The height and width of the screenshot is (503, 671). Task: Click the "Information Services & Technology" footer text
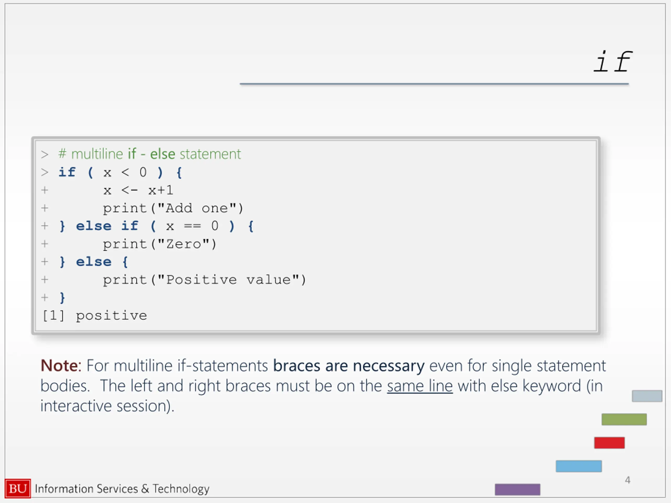coord(122,489)
